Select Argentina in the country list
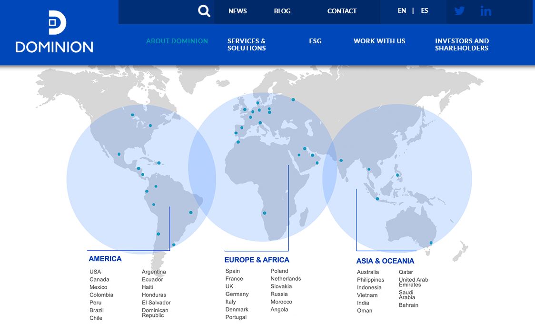This screenshot has width=535, height=334. click(154, 272)
